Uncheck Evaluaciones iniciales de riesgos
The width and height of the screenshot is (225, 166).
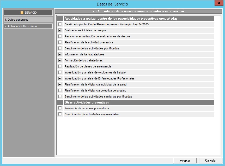(x=60, y=30)
